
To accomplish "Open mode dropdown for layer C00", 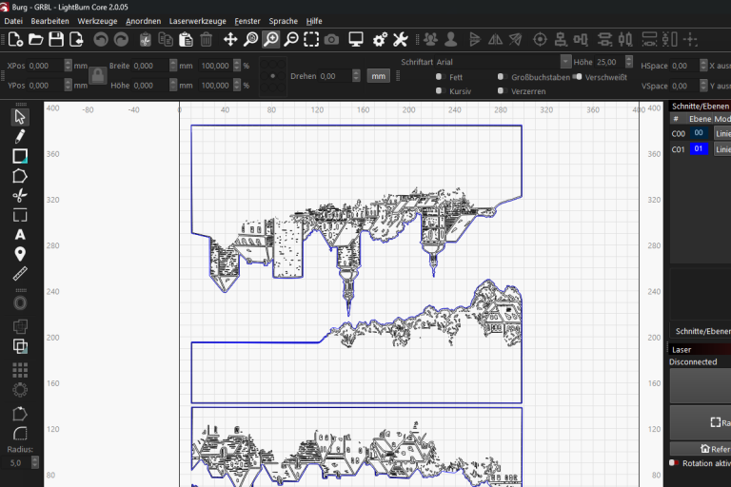I will click(722, 134).
